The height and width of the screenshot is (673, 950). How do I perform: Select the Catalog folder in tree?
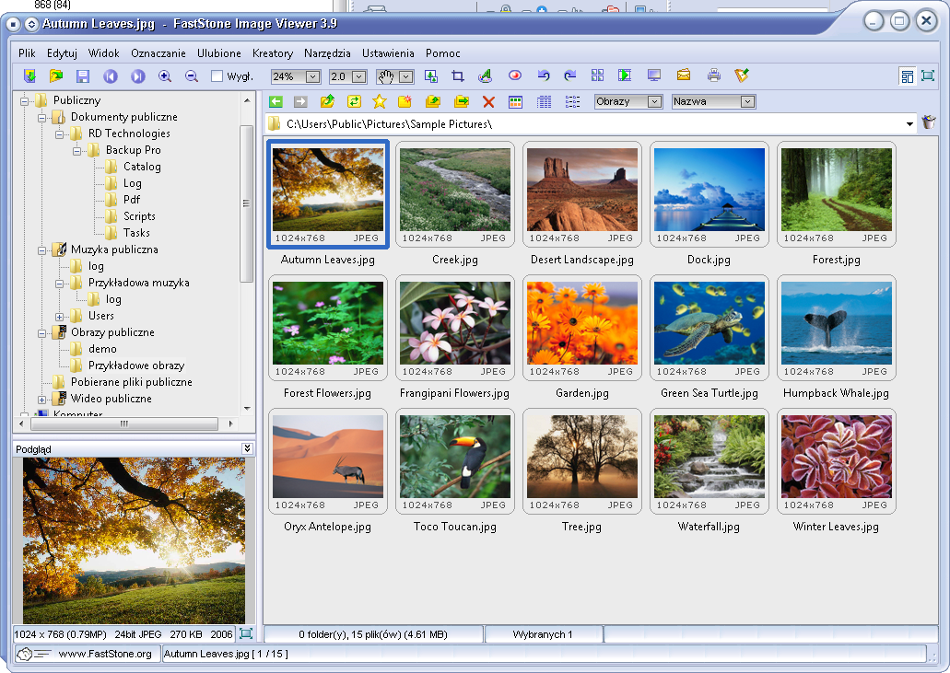click(143, 167)
